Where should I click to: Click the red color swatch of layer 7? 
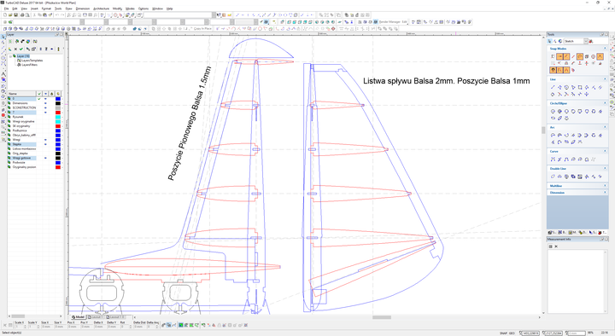(x=58, y=113)
